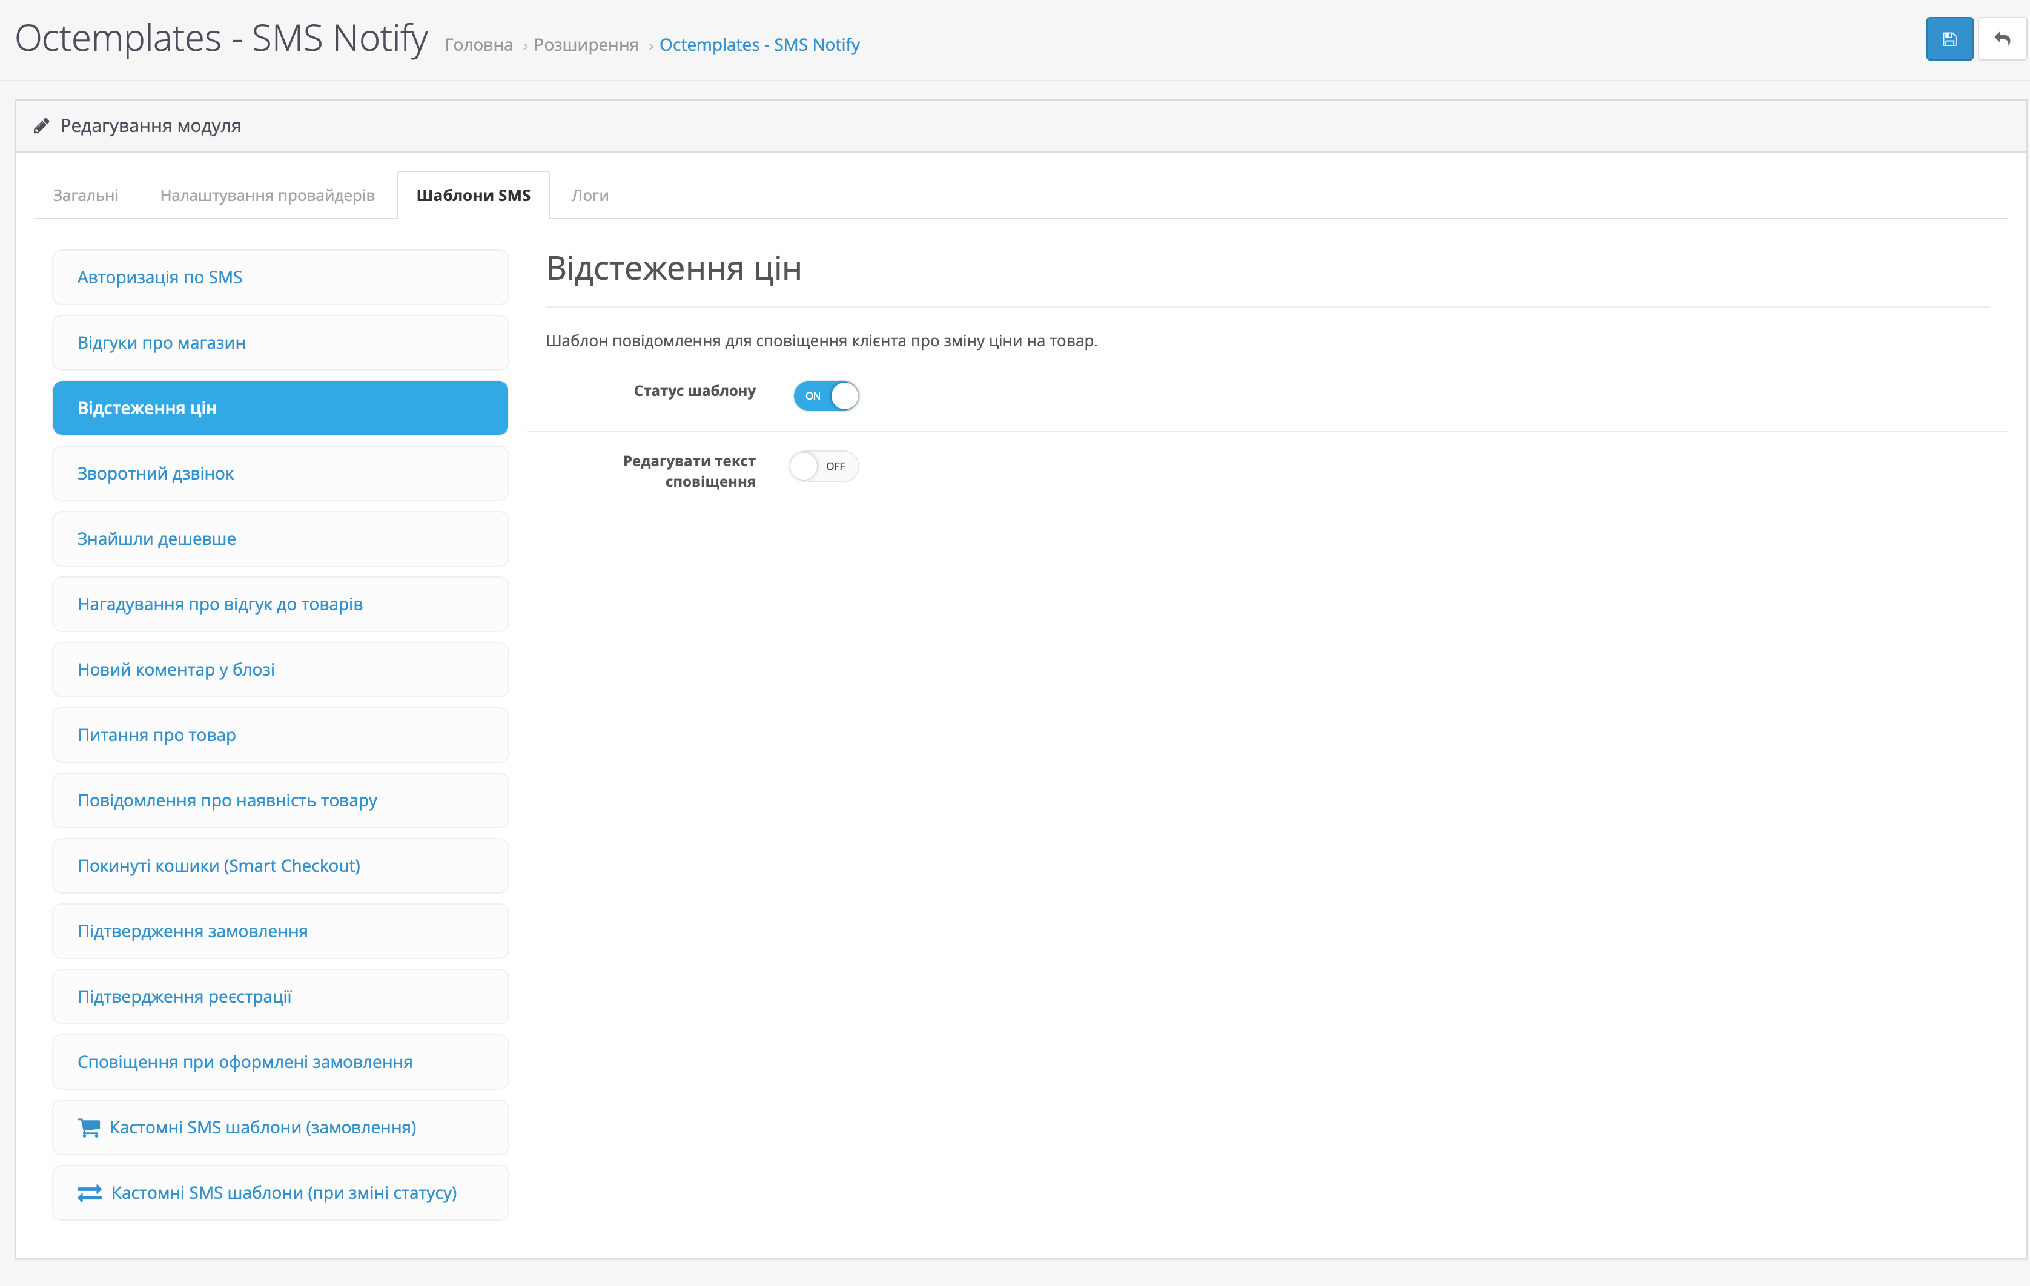Open the Налаштування провайдерів tab
Viewport: 2030px width, 1286px height.
[267, 196]
